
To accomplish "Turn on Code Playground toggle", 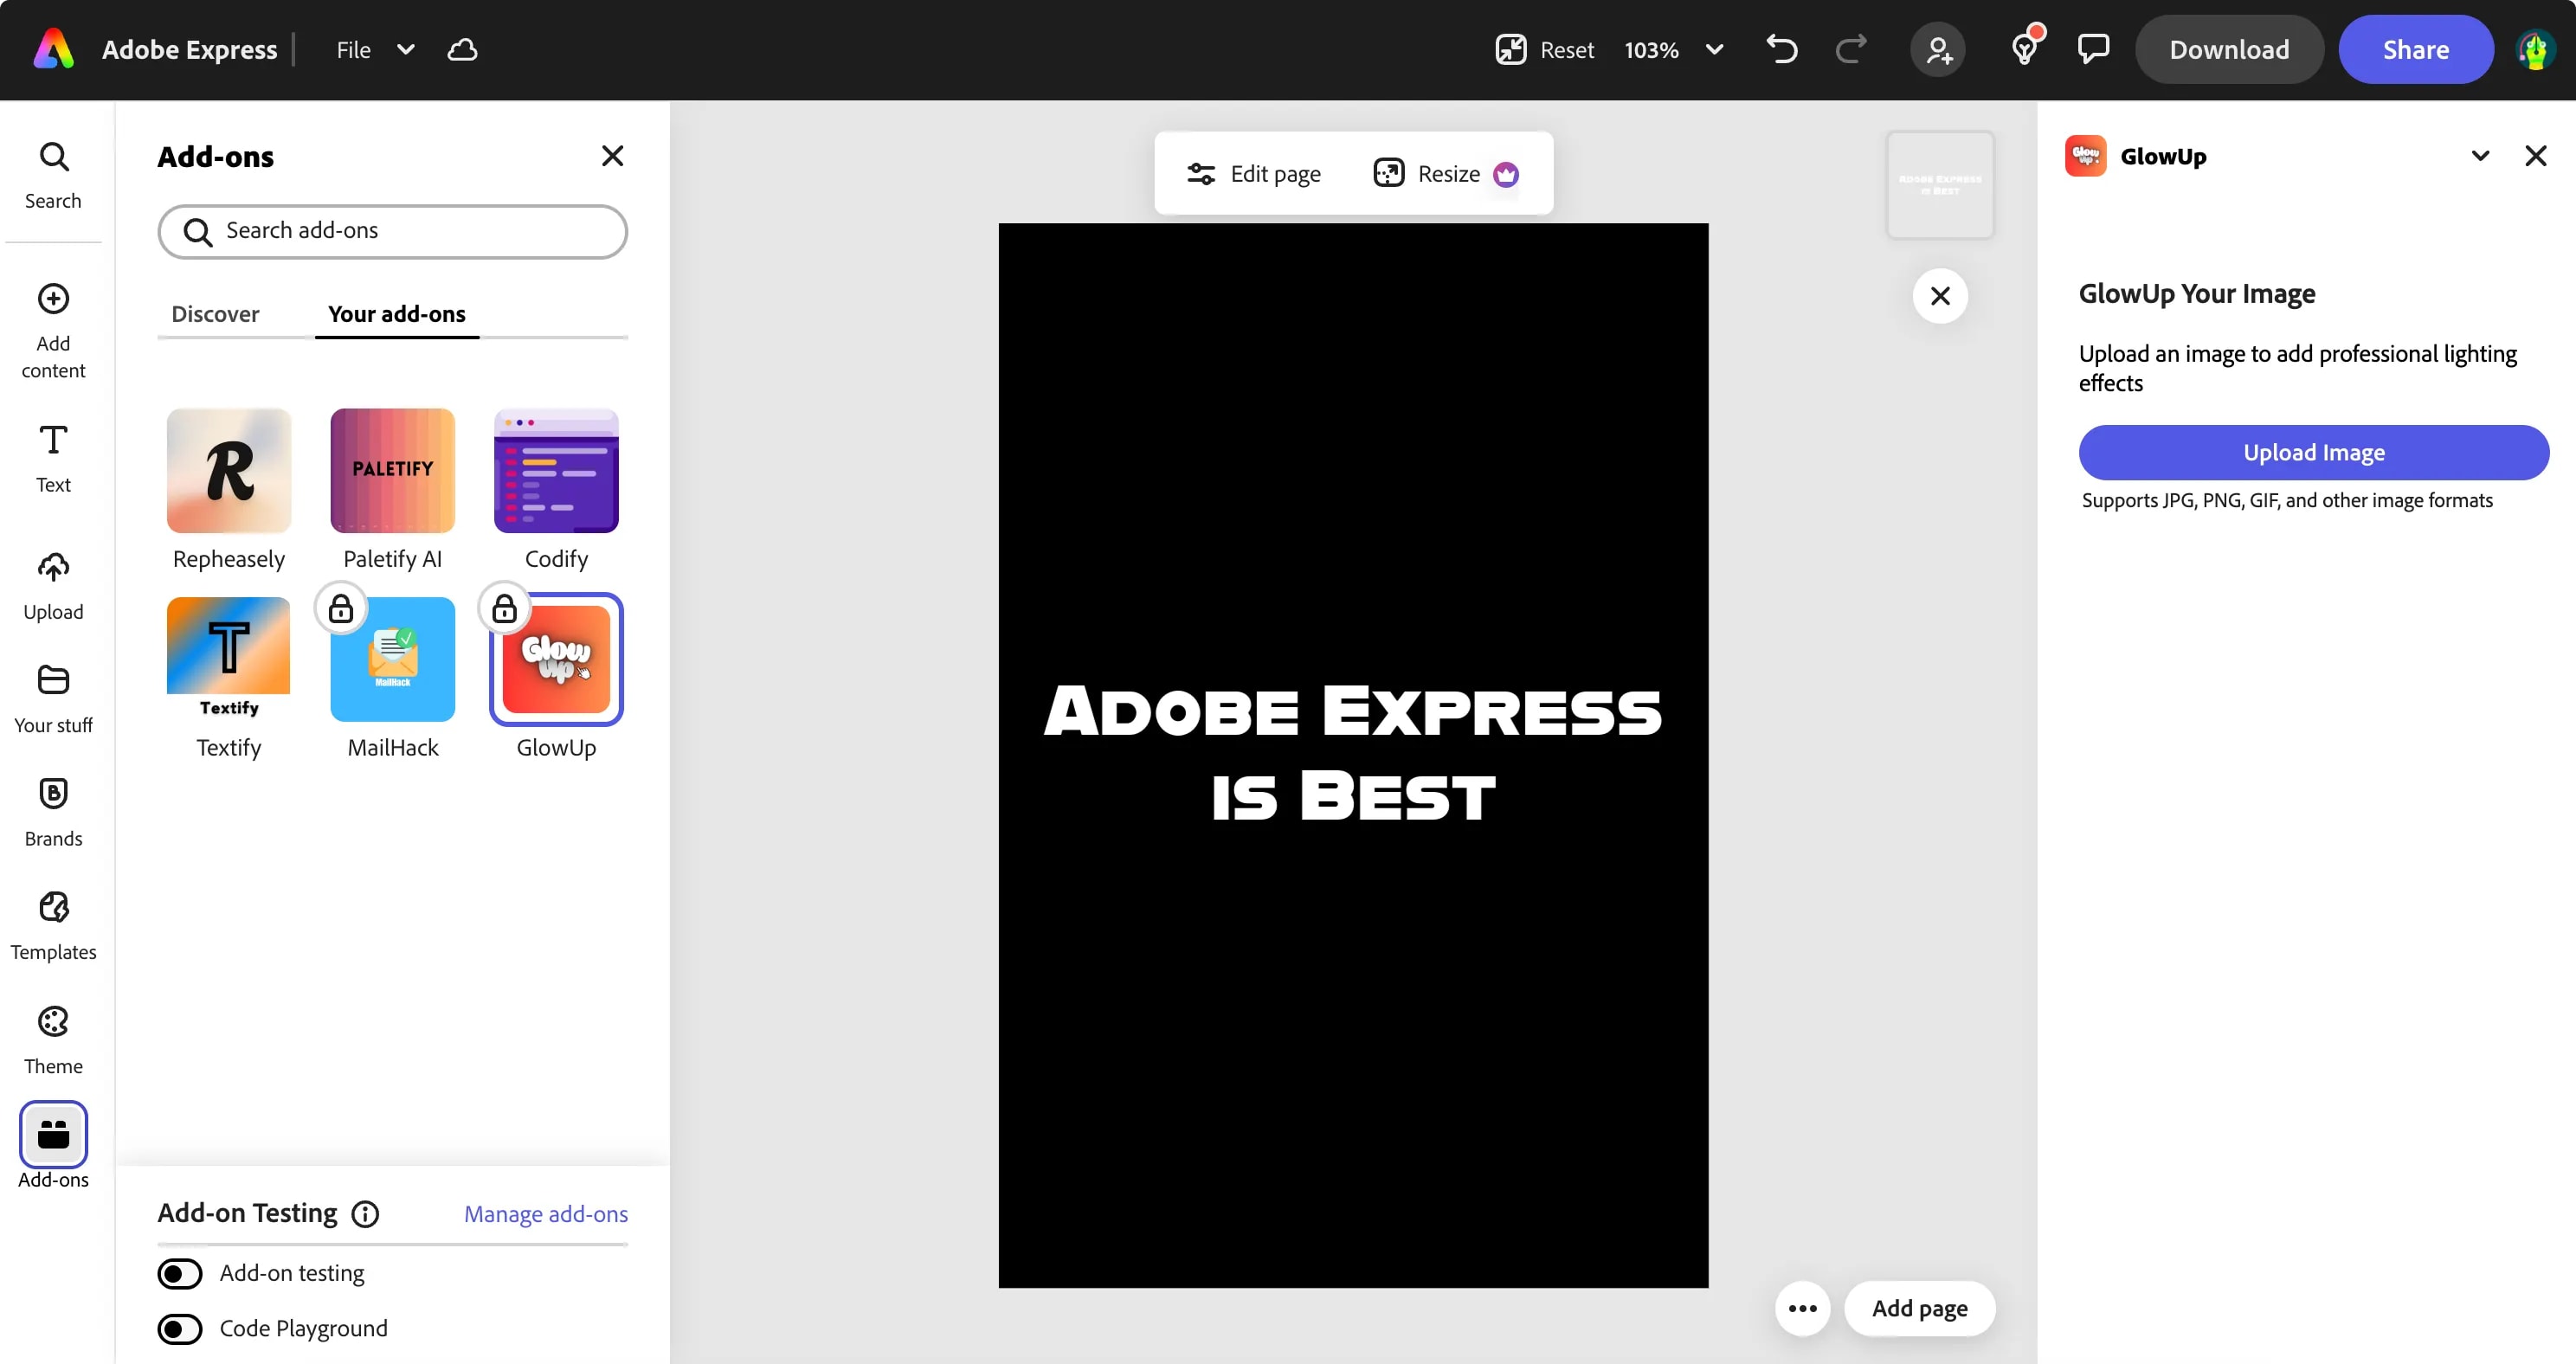I will click(x=180, y=1328).
